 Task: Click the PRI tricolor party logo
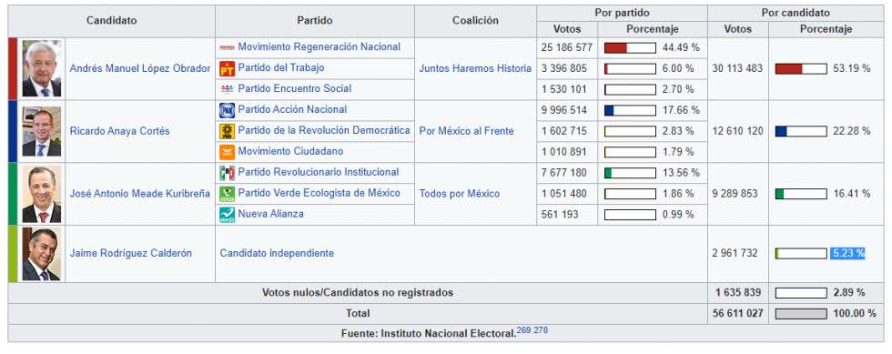pos(227,173)
